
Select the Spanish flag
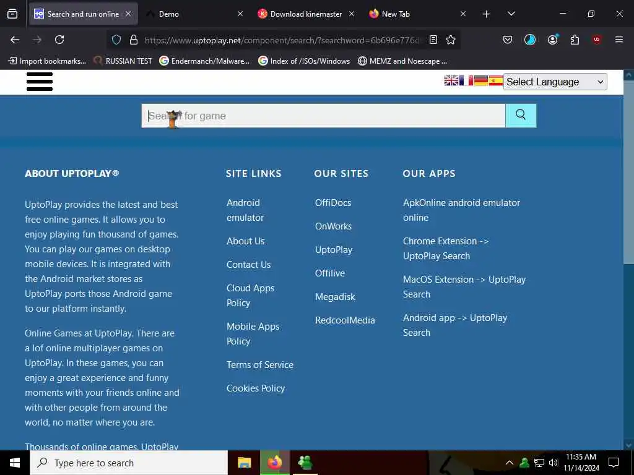tap(495, 81)
